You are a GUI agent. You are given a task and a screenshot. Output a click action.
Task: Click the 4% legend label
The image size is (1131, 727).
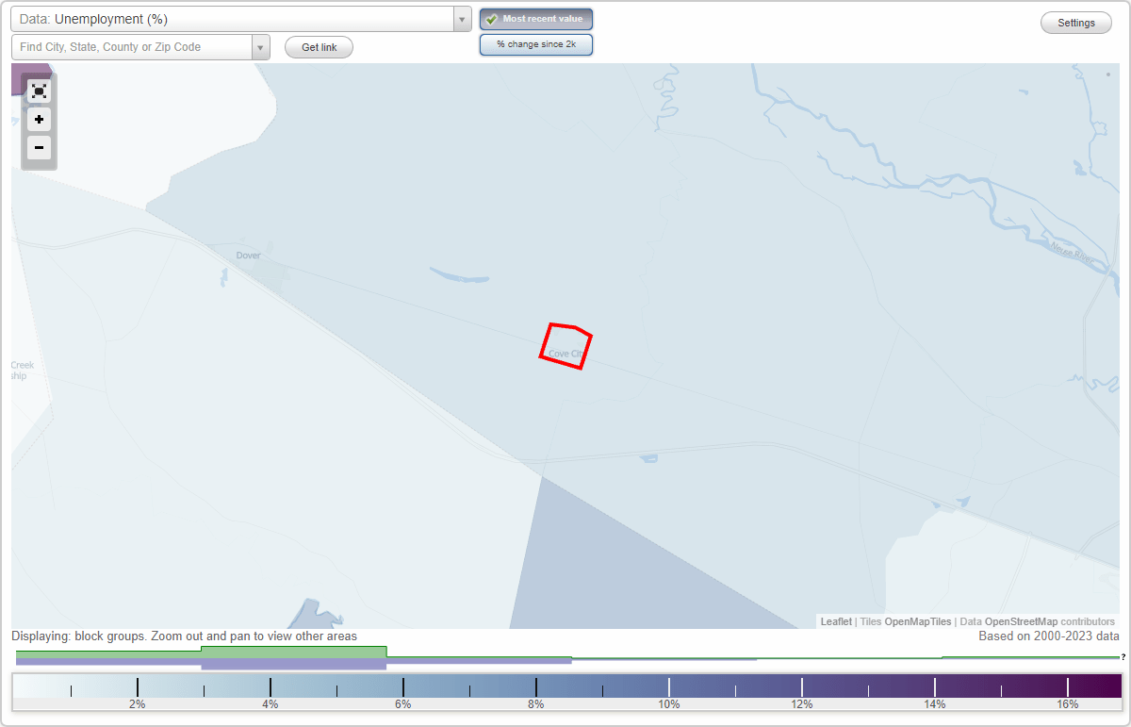(270, 704)
